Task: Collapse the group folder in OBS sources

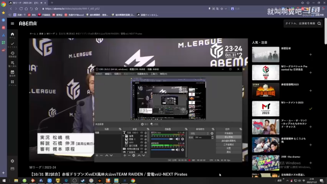Action: [x=123, y=136]
